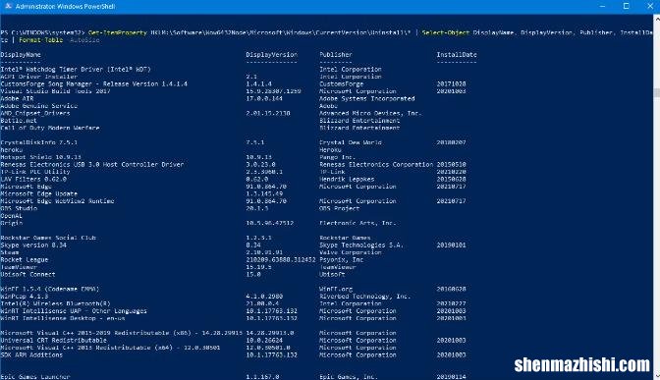
Task: Click the scrollbar up arrow
Action: [x=657, y=19]
